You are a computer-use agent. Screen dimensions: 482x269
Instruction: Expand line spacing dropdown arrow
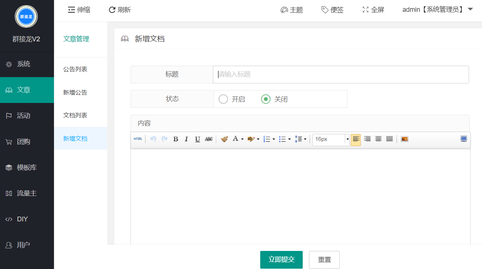tap(305, 139)
